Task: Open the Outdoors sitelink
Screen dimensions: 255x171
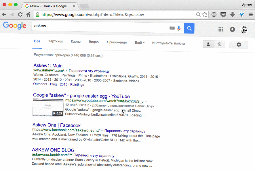Action: (x=40, y=84)
